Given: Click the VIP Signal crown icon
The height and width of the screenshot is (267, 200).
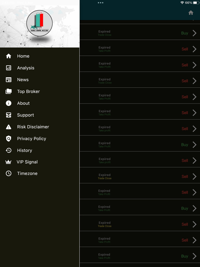Looking at the screenshot, I should (x=8, y=162).
